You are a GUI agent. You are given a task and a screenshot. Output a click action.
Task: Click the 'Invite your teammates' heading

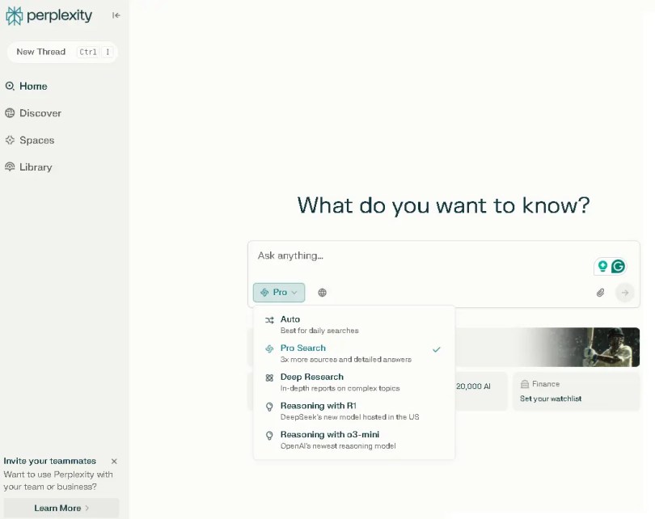(x=49, y=461)
